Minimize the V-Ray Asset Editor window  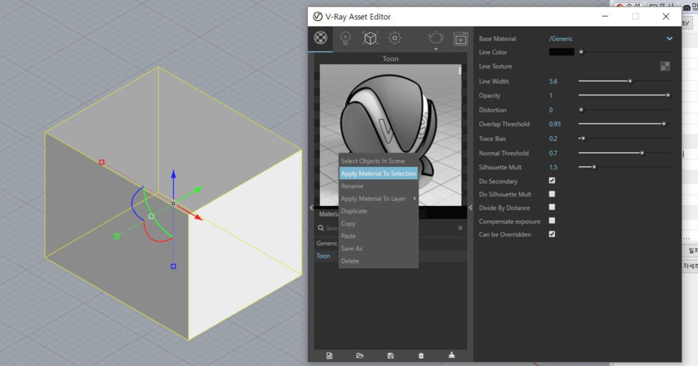click(605, 17)
